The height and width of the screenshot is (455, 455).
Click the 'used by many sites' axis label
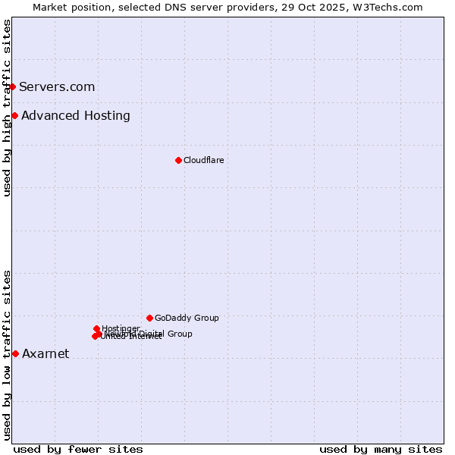point(381,449)
